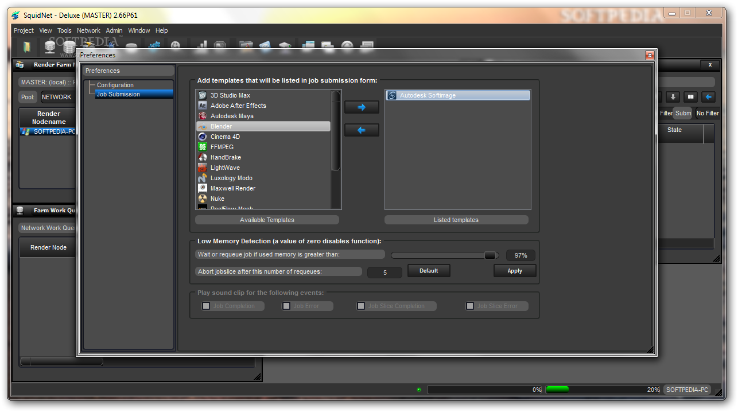738x412 pixels.
Task: Click the Preferences header in left tree pane
Action: pyautogui.click(x=129, y=71)
